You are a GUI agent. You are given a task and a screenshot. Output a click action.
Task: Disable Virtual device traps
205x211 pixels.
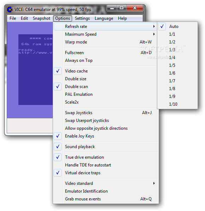click(x=105, y=173)
